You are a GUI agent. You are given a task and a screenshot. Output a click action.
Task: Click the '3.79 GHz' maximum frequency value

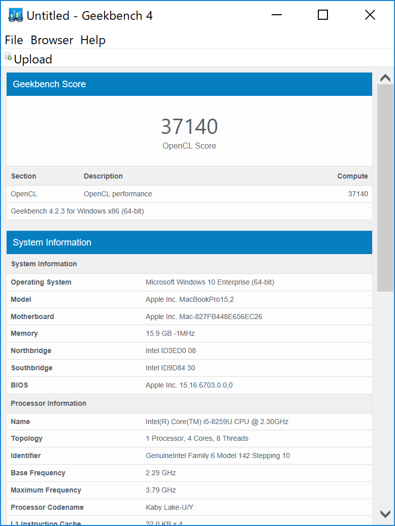pyautogui.click(x=161, y=490)
